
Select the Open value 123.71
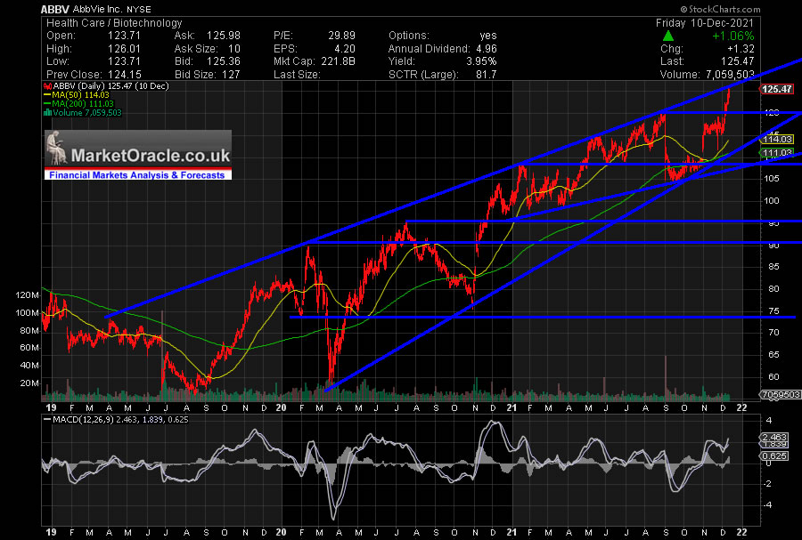point(124,36)
